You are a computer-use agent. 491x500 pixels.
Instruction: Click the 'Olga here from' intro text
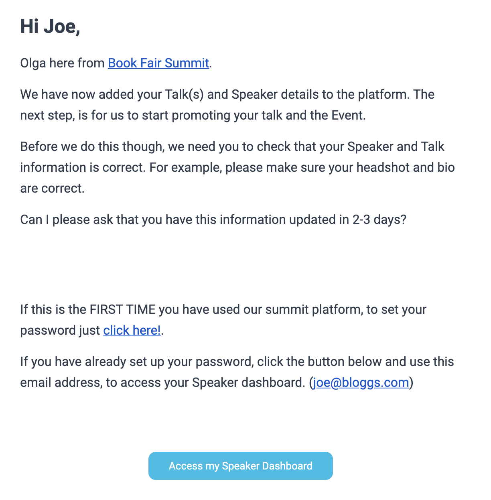tap(62, 63)
